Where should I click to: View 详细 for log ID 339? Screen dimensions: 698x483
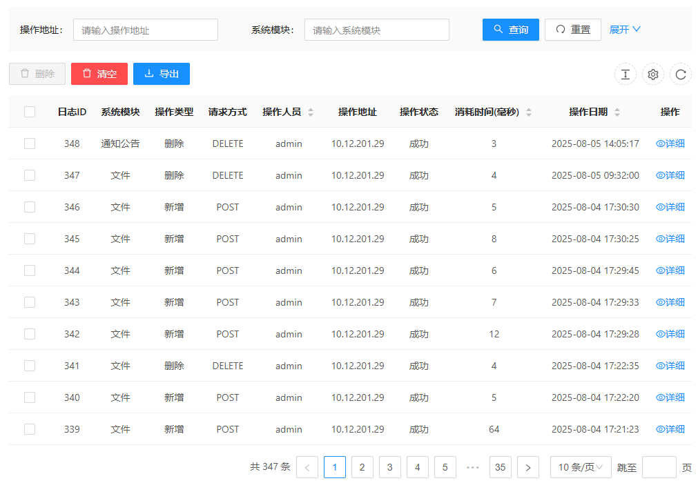click(x=670, y=429)
